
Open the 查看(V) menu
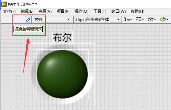tap(45, 11)
